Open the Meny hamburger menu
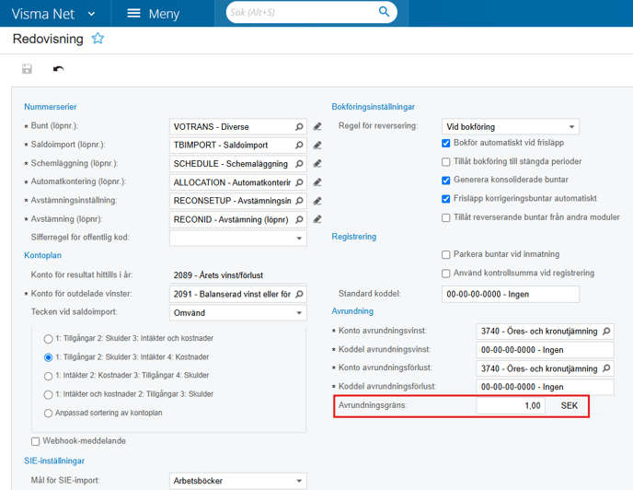The image size is (633, 490). (x=154, y=14)
